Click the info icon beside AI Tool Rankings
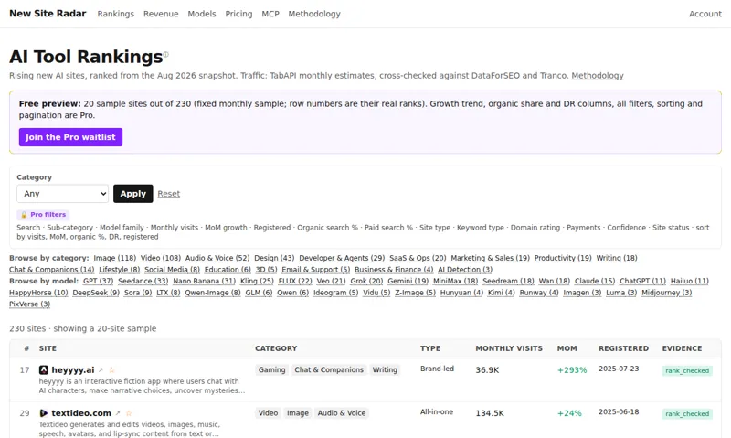Image resolution: width=731 pixels, height=438 pixels. coord(165,54)
